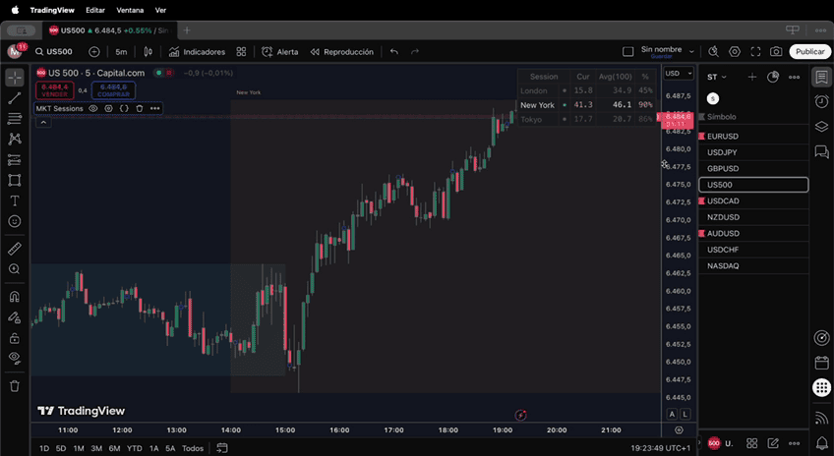Enter fullscreen mode from top toolbar
This screenshot has height=456, width=834.
pyautogui.click(x=754, y=52)
